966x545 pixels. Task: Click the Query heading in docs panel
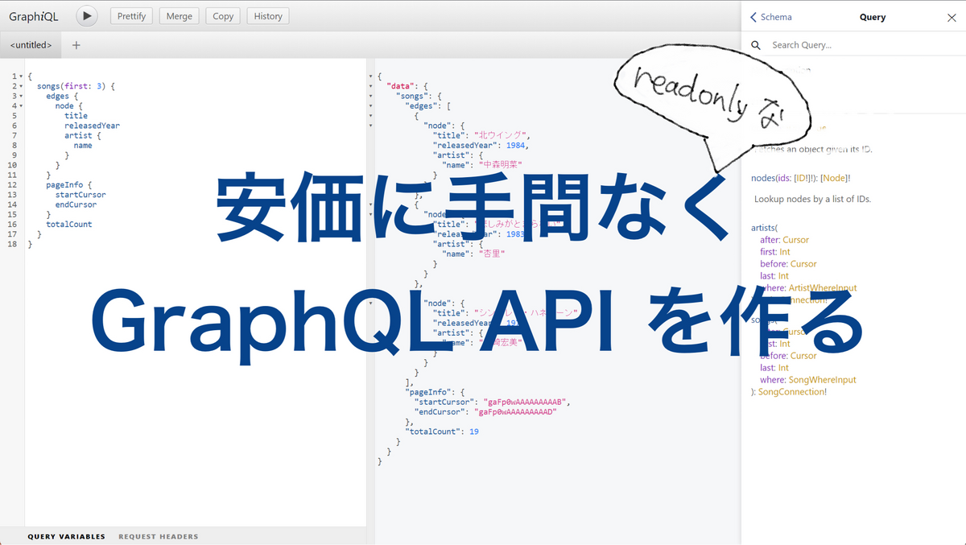pyautogui.click(x=873, y=17)
